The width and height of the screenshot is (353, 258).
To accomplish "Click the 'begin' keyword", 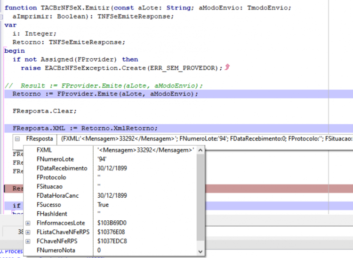I will 15,51.
